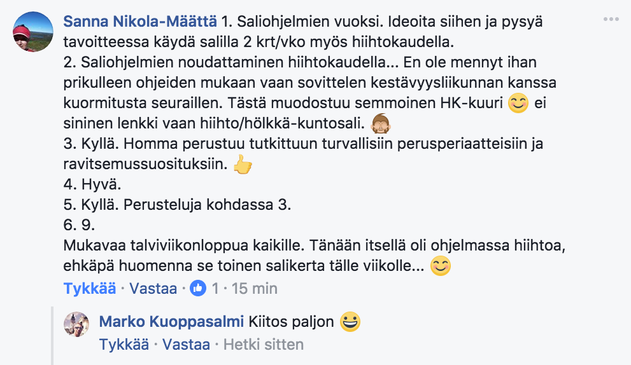Open the 15 min timestamp link
Screen dimensions: 631x365
pos(254,288)
